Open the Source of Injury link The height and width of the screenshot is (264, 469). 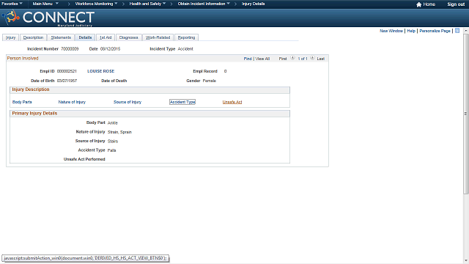(128, 102)
